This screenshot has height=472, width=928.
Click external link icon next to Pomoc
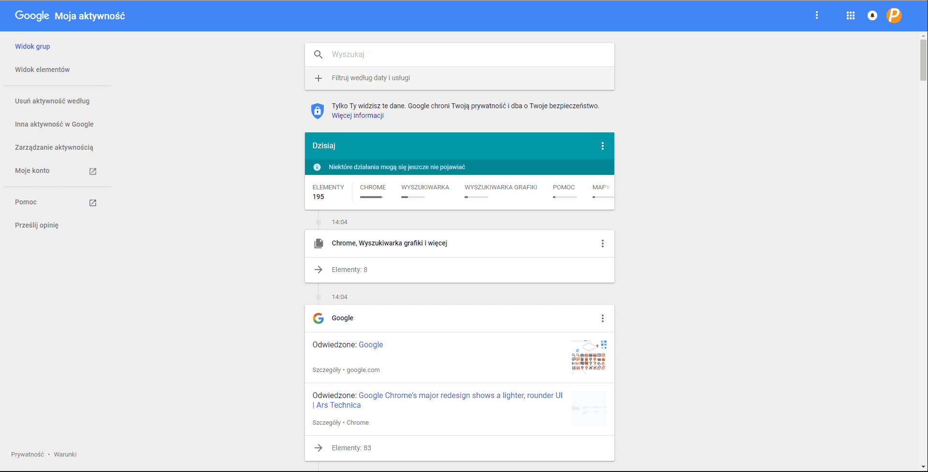93,203
